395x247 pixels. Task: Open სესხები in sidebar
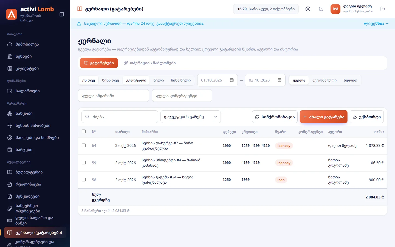click(x=35, y=56)
